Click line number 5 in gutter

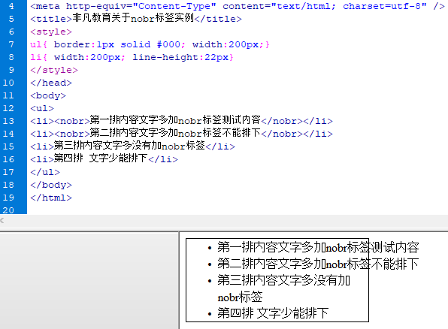tap(11, 19)
